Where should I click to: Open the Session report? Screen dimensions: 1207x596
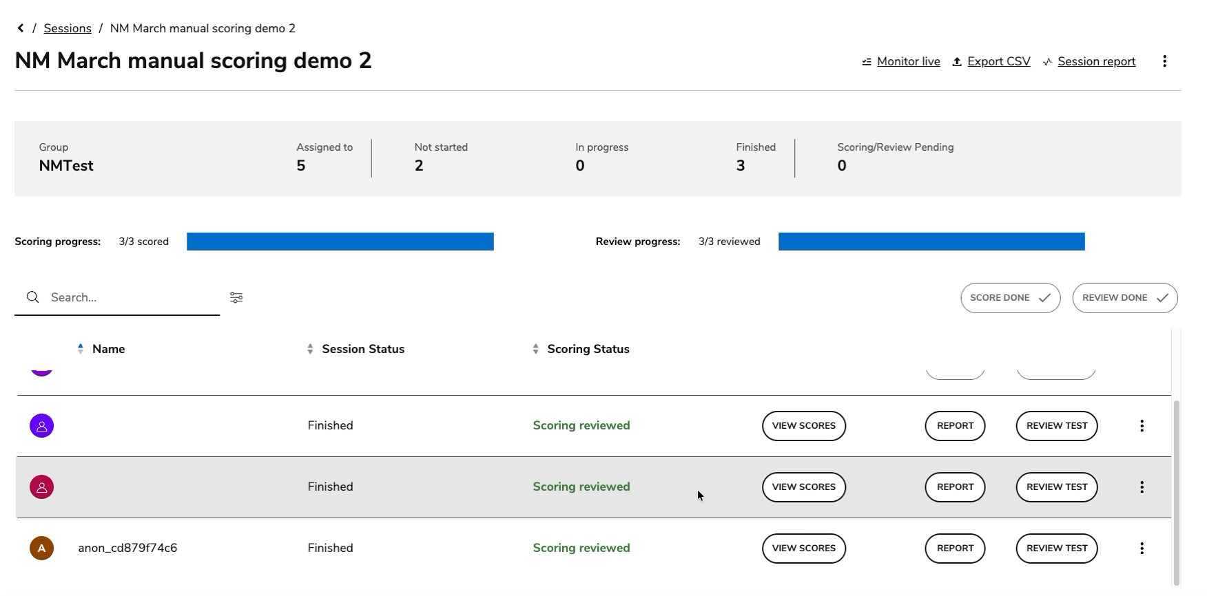point(1095,61)
